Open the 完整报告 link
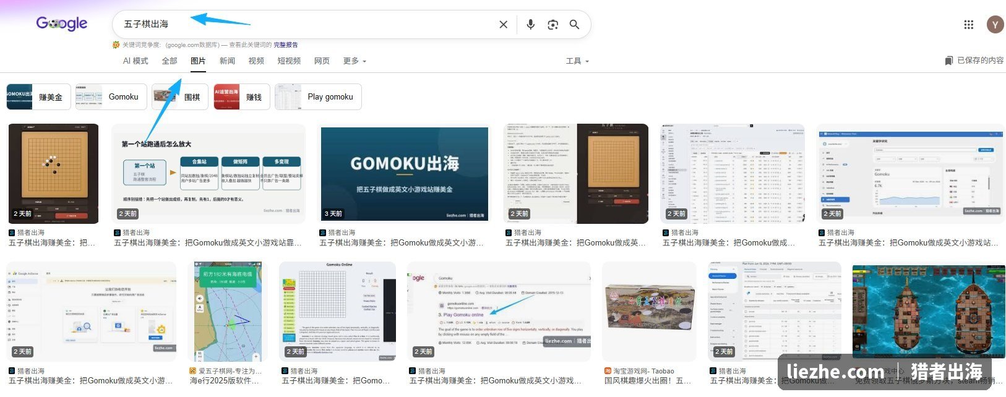Viewport: 1006px width, 397px height. click(285, 45)
